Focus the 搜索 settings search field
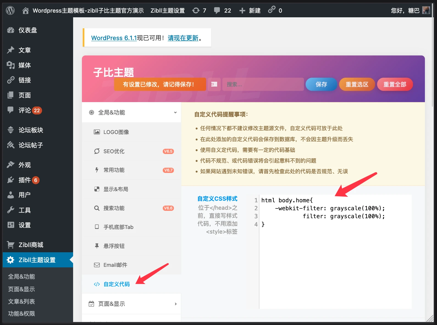 263,84
